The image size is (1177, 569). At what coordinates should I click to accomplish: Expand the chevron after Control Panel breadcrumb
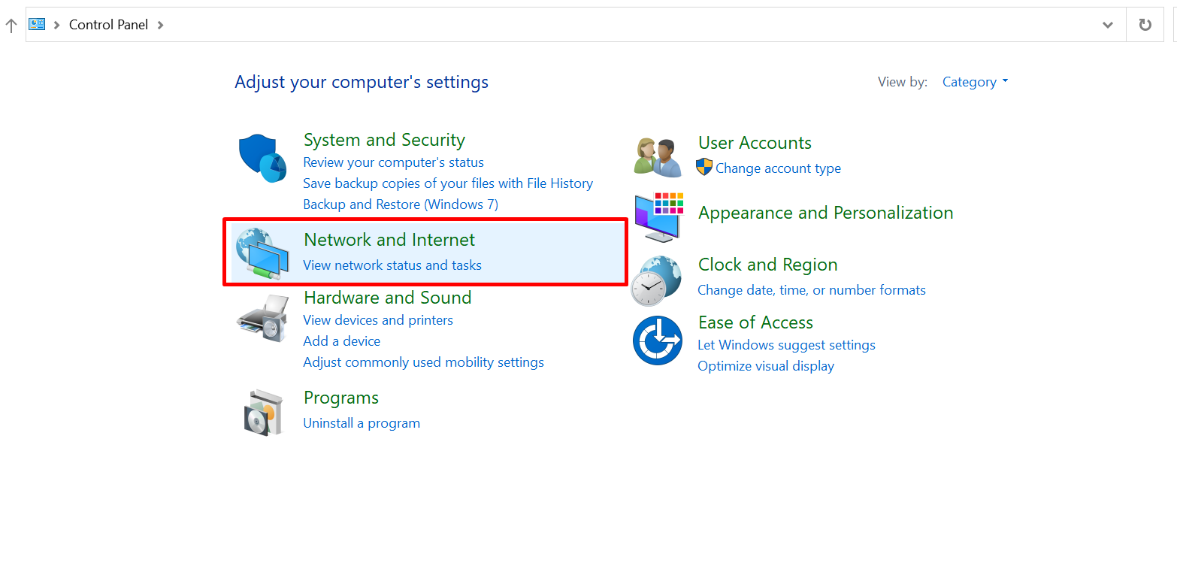(x=160, y=25)
